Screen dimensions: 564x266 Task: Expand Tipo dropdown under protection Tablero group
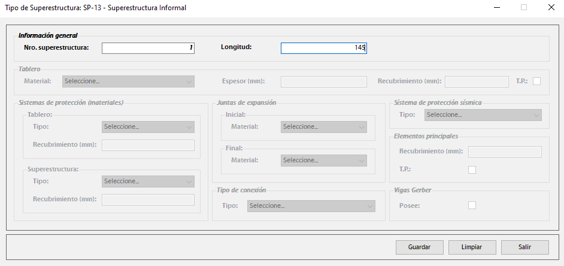(x=148, y=127)
